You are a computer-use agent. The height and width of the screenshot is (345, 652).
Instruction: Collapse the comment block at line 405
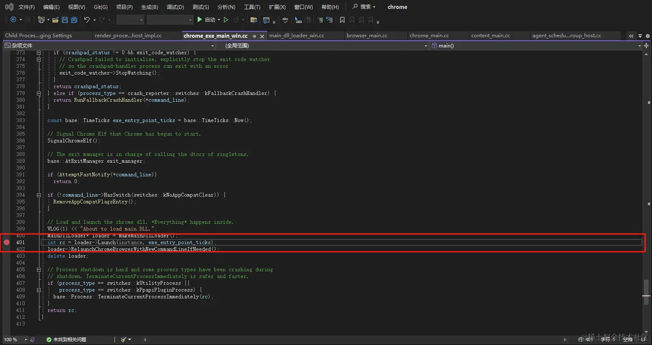tap(39, 270)
